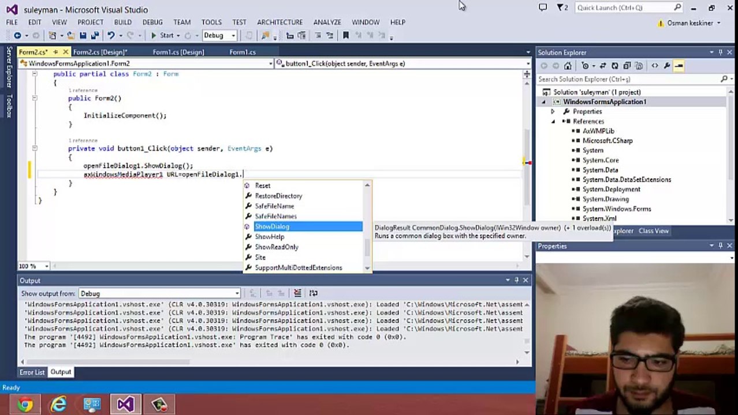Switch to the Form1.cs [Design] tab
Viewport: 738px width, 415px height.
pos(178,52)
